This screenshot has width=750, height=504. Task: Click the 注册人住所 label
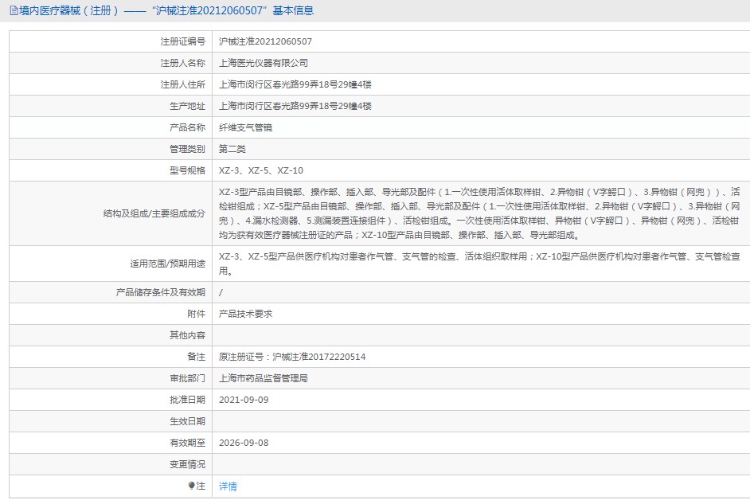(x=182, y=84)
